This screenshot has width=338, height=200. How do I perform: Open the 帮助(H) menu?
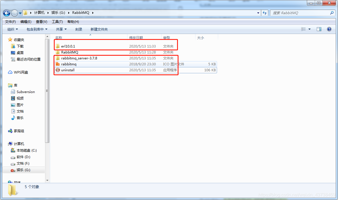click(x=73, y=22)
